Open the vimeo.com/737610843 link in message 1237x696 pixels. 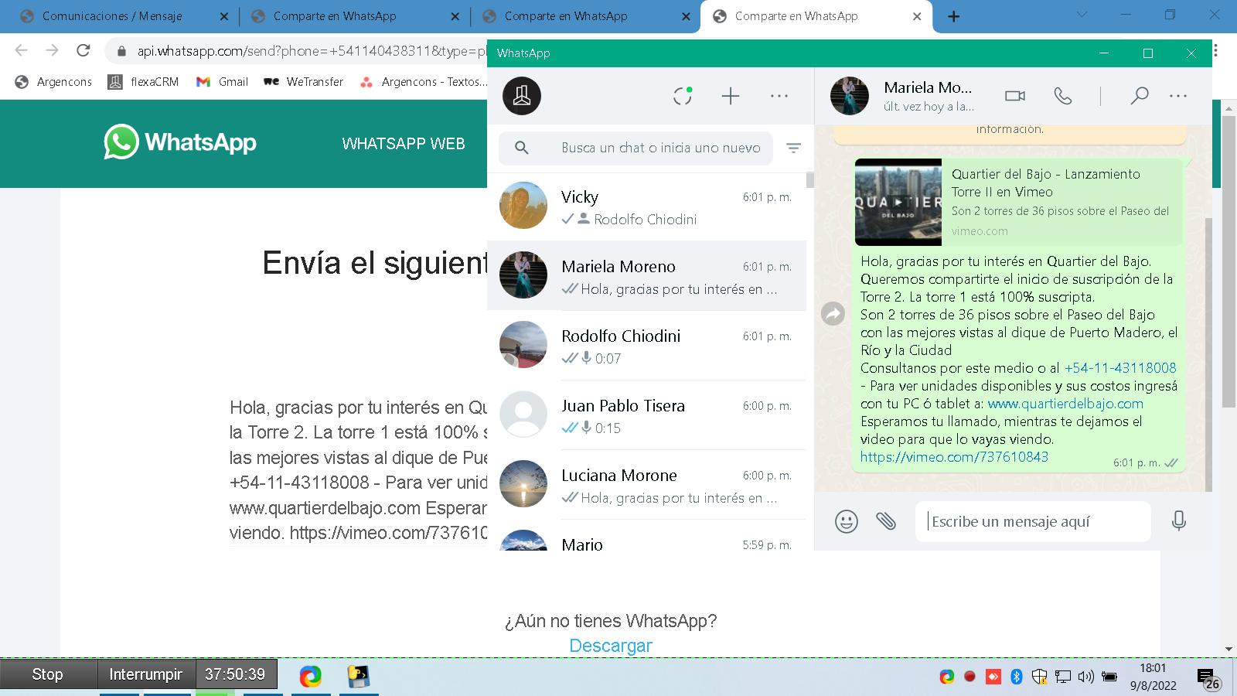click(x=954, y=456)
